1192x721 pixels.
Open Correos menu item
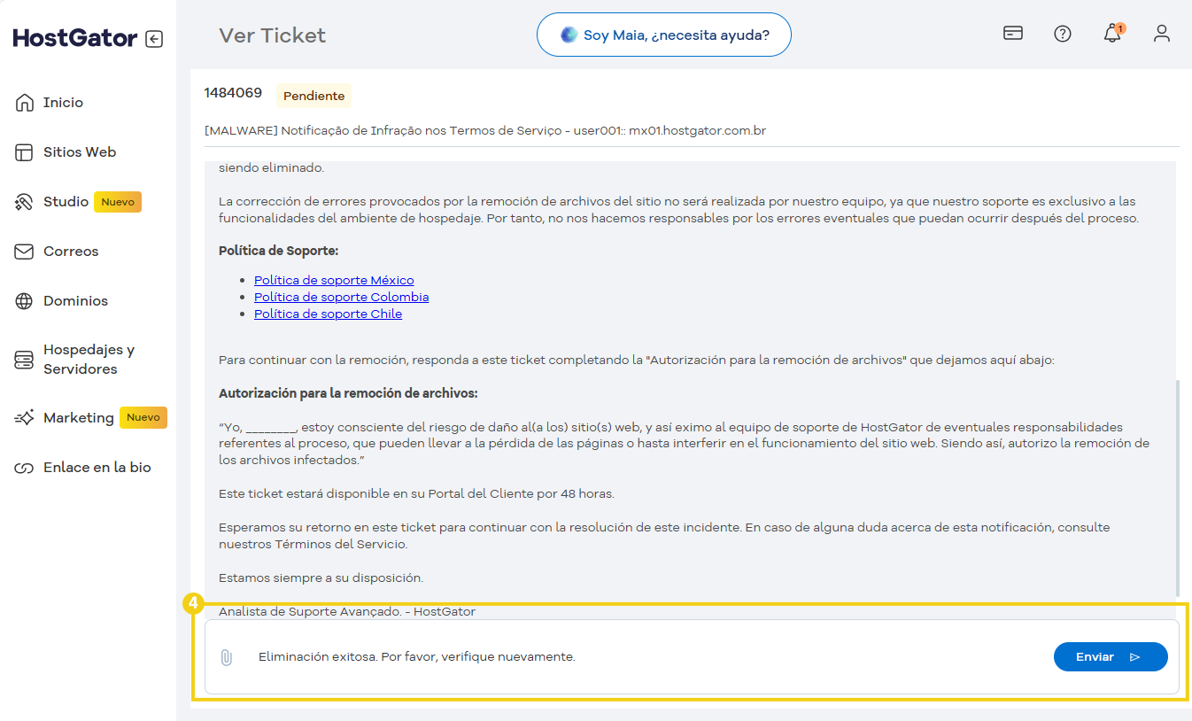coord(71,252)
